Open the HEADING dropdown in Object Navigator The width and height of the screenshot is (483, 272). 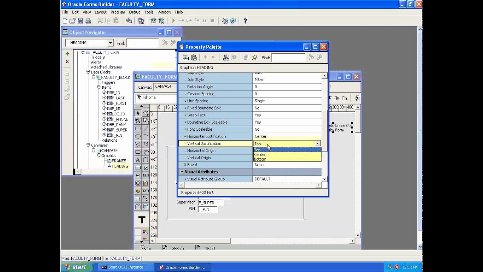[110, 43]
